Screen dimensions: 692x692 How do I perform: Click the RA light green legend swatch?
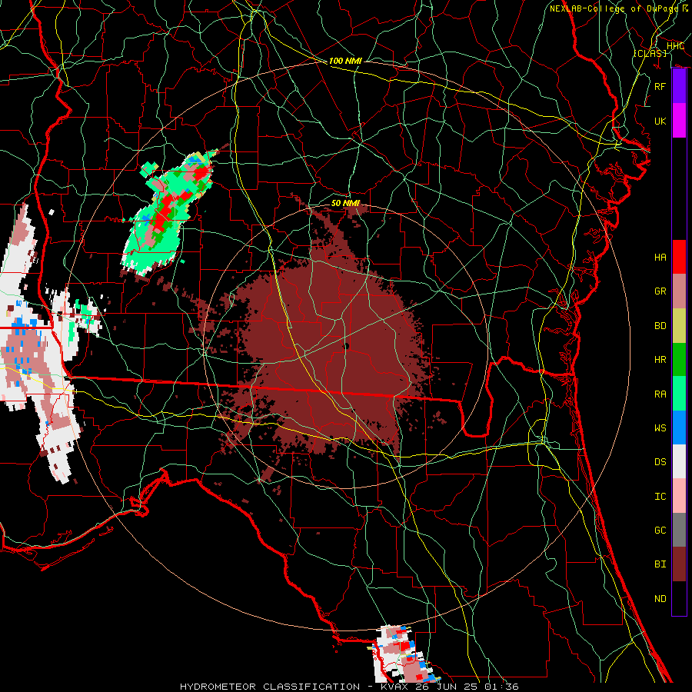pyautogui.click(x=679, y=394)
